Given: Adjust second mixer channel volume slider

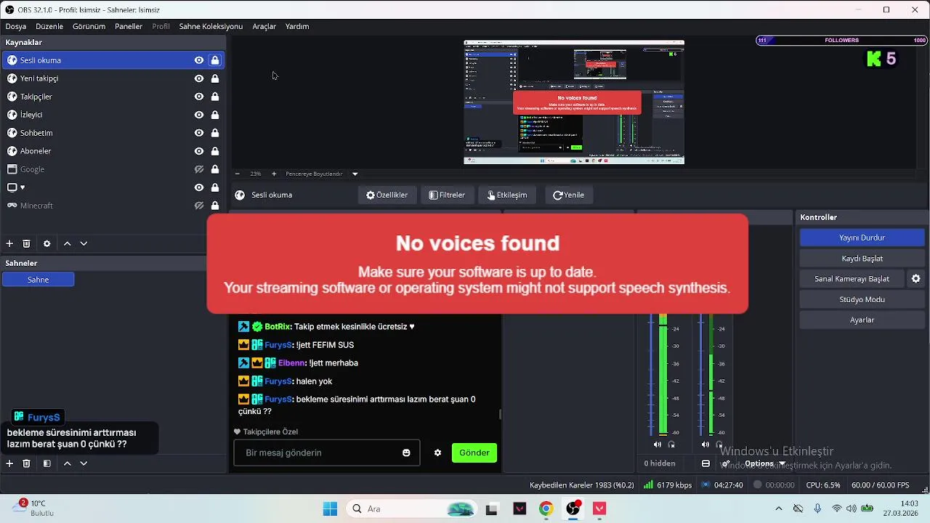Looking at the screenshot, I should click(x=700, y=374).
